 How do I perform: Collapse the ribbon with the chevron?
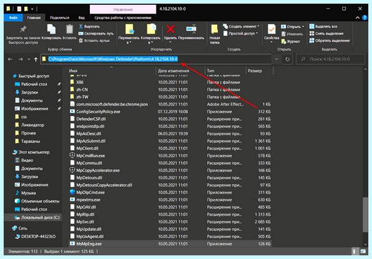point(358,18)
